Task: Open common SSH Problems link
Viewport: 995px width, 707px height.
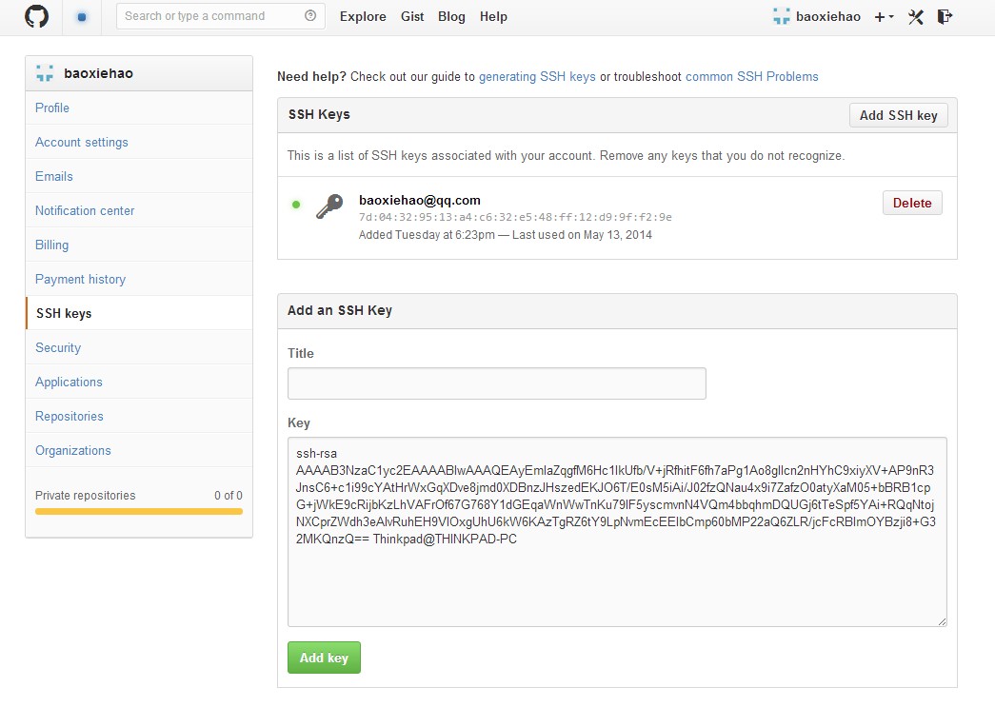Action: (x=751, y=76)
